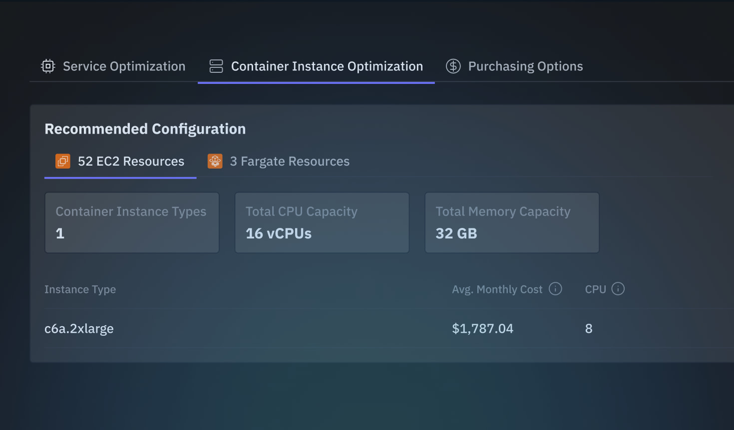Click the CPU column header label
734x430 pixels.
[595, 289]
